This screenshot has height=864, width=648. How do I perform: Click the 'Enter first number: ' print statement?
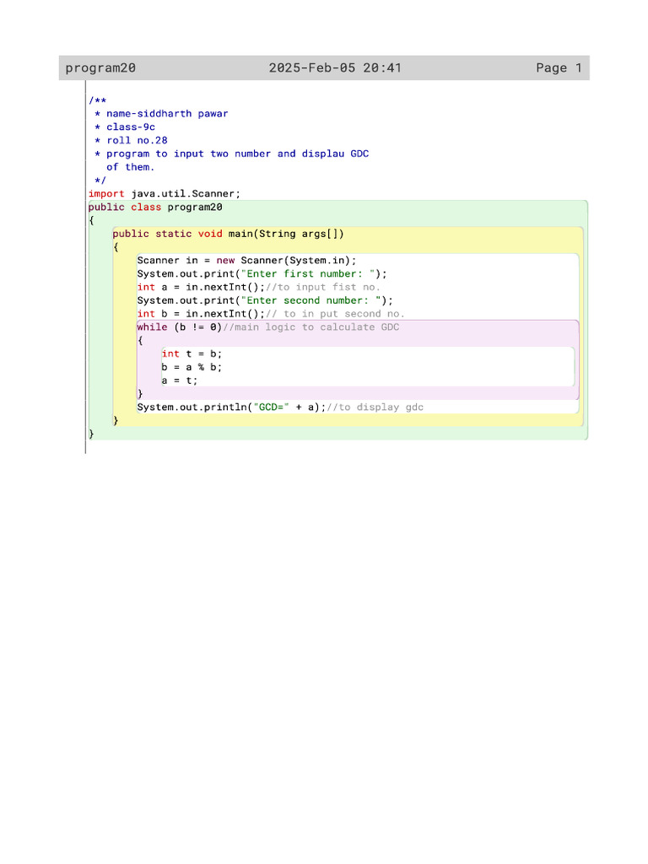[262, 274]
